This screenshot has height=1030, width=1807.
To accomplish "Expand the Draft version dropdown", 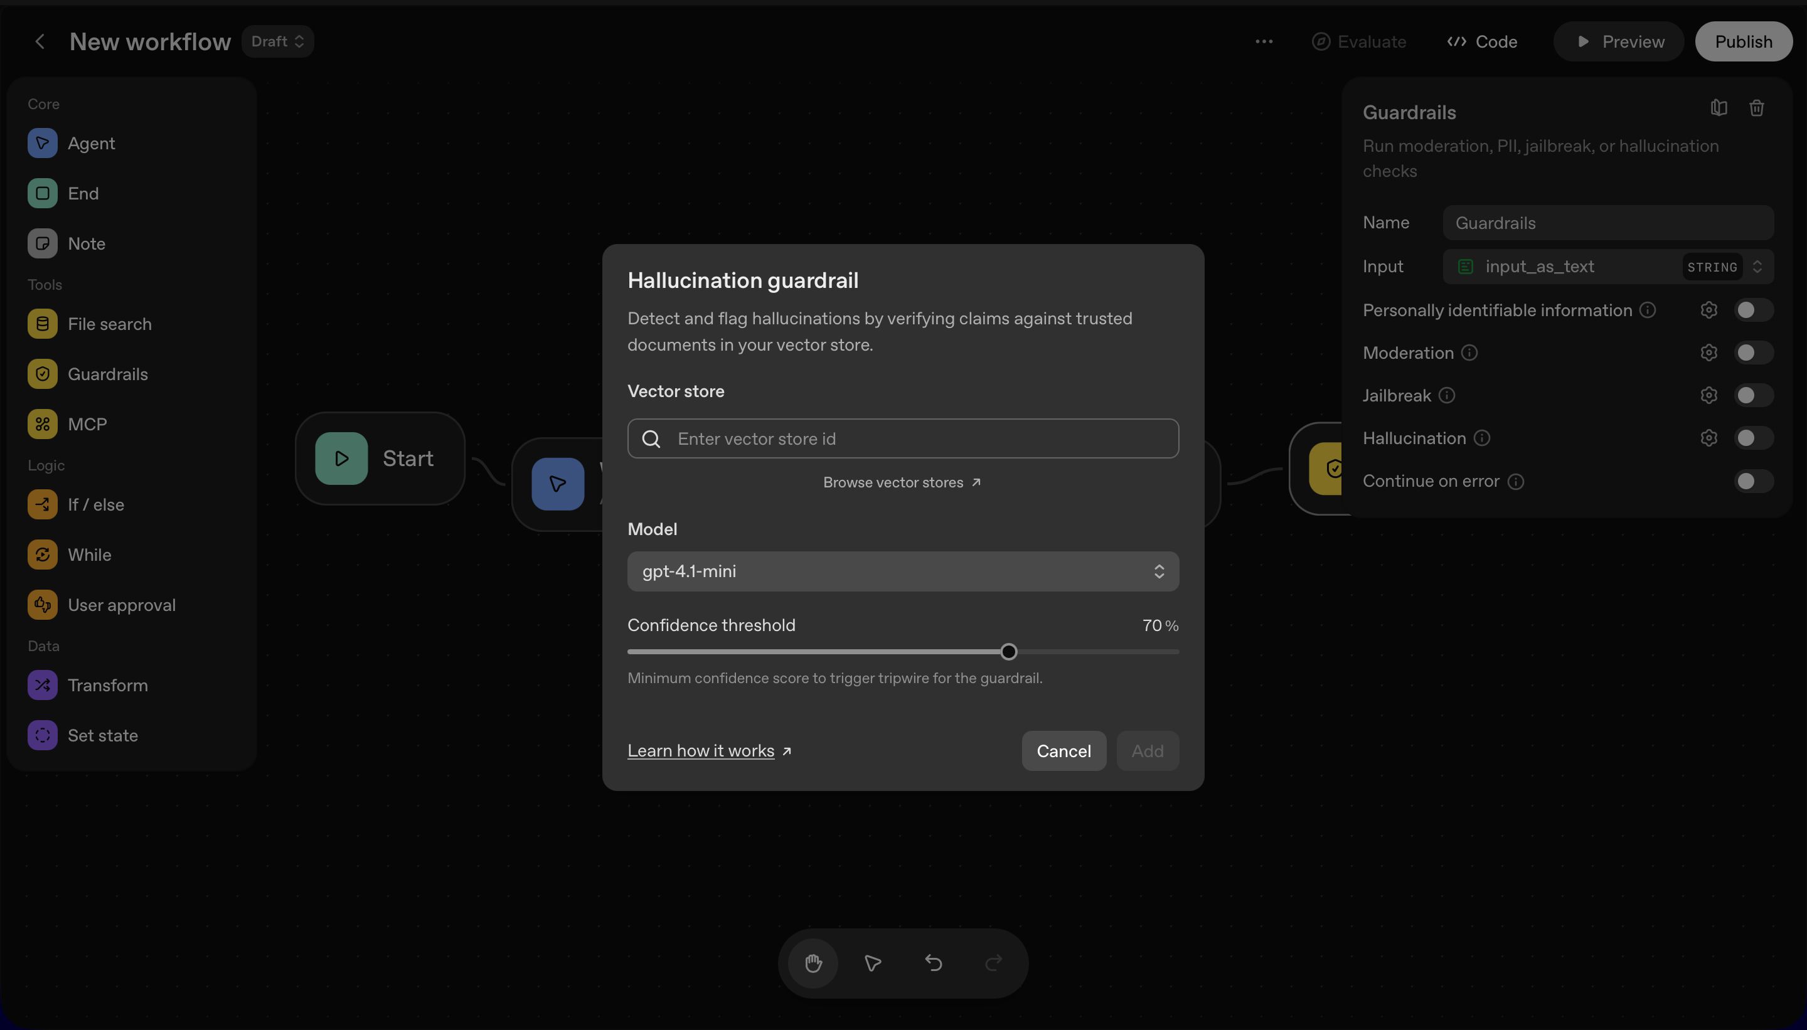I will [277, 42].
